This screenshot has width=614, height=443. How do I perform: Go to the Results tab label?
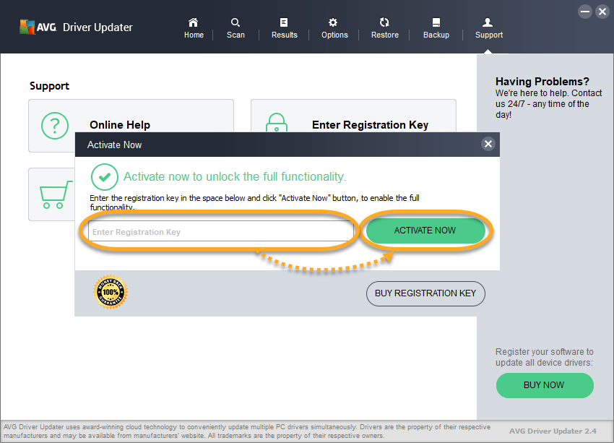click(285, 35)
